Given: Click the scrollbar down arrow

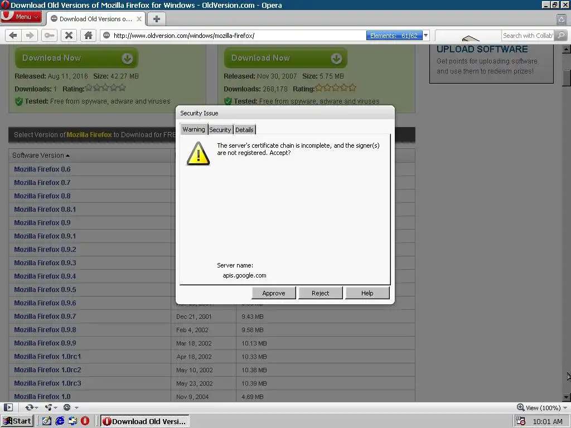Looking at the screenshot, I should pyautogui.click(x=567, y=397).
